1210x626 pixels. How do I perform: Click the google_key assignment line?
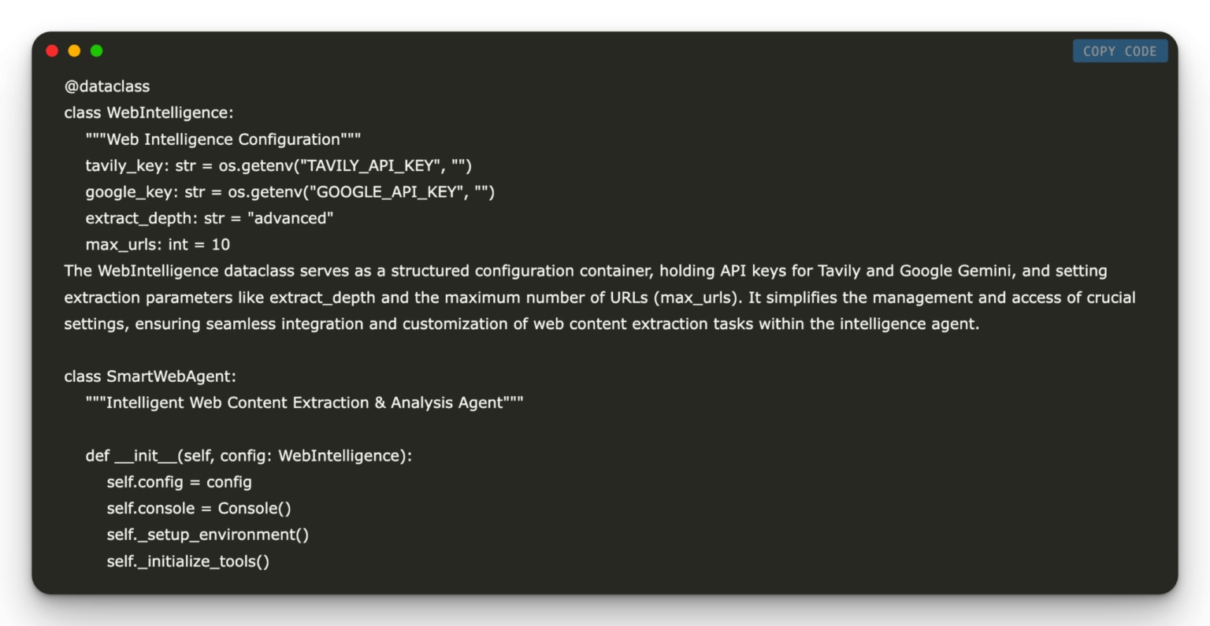290,191
